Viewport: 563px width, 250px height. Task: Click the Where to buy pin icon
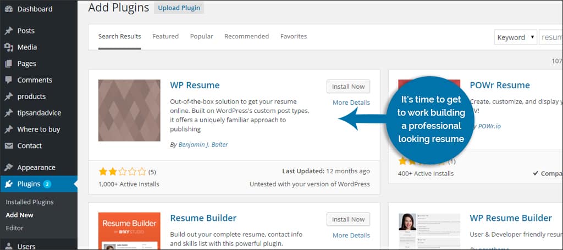click(x=9, y=129)
